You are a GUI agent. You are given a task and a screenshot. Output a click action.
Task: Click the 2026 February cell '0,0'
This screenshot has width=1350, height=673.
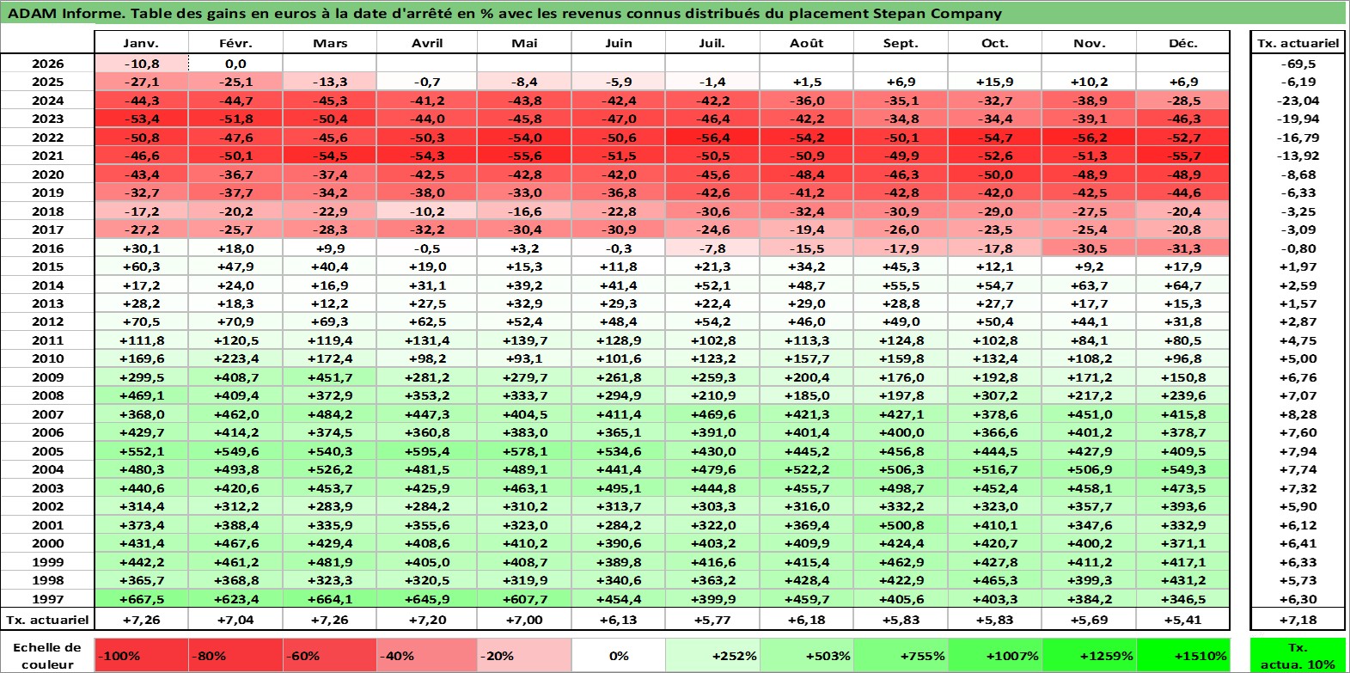tap(235, 64)
